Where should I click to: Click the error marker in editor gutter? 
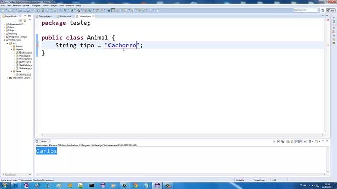click(x=37, y=45)
